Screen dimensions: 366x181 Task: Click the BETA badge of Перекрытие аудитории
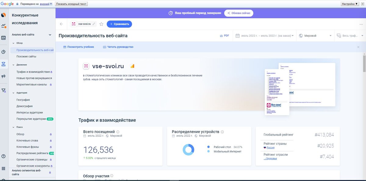point(50,119)
